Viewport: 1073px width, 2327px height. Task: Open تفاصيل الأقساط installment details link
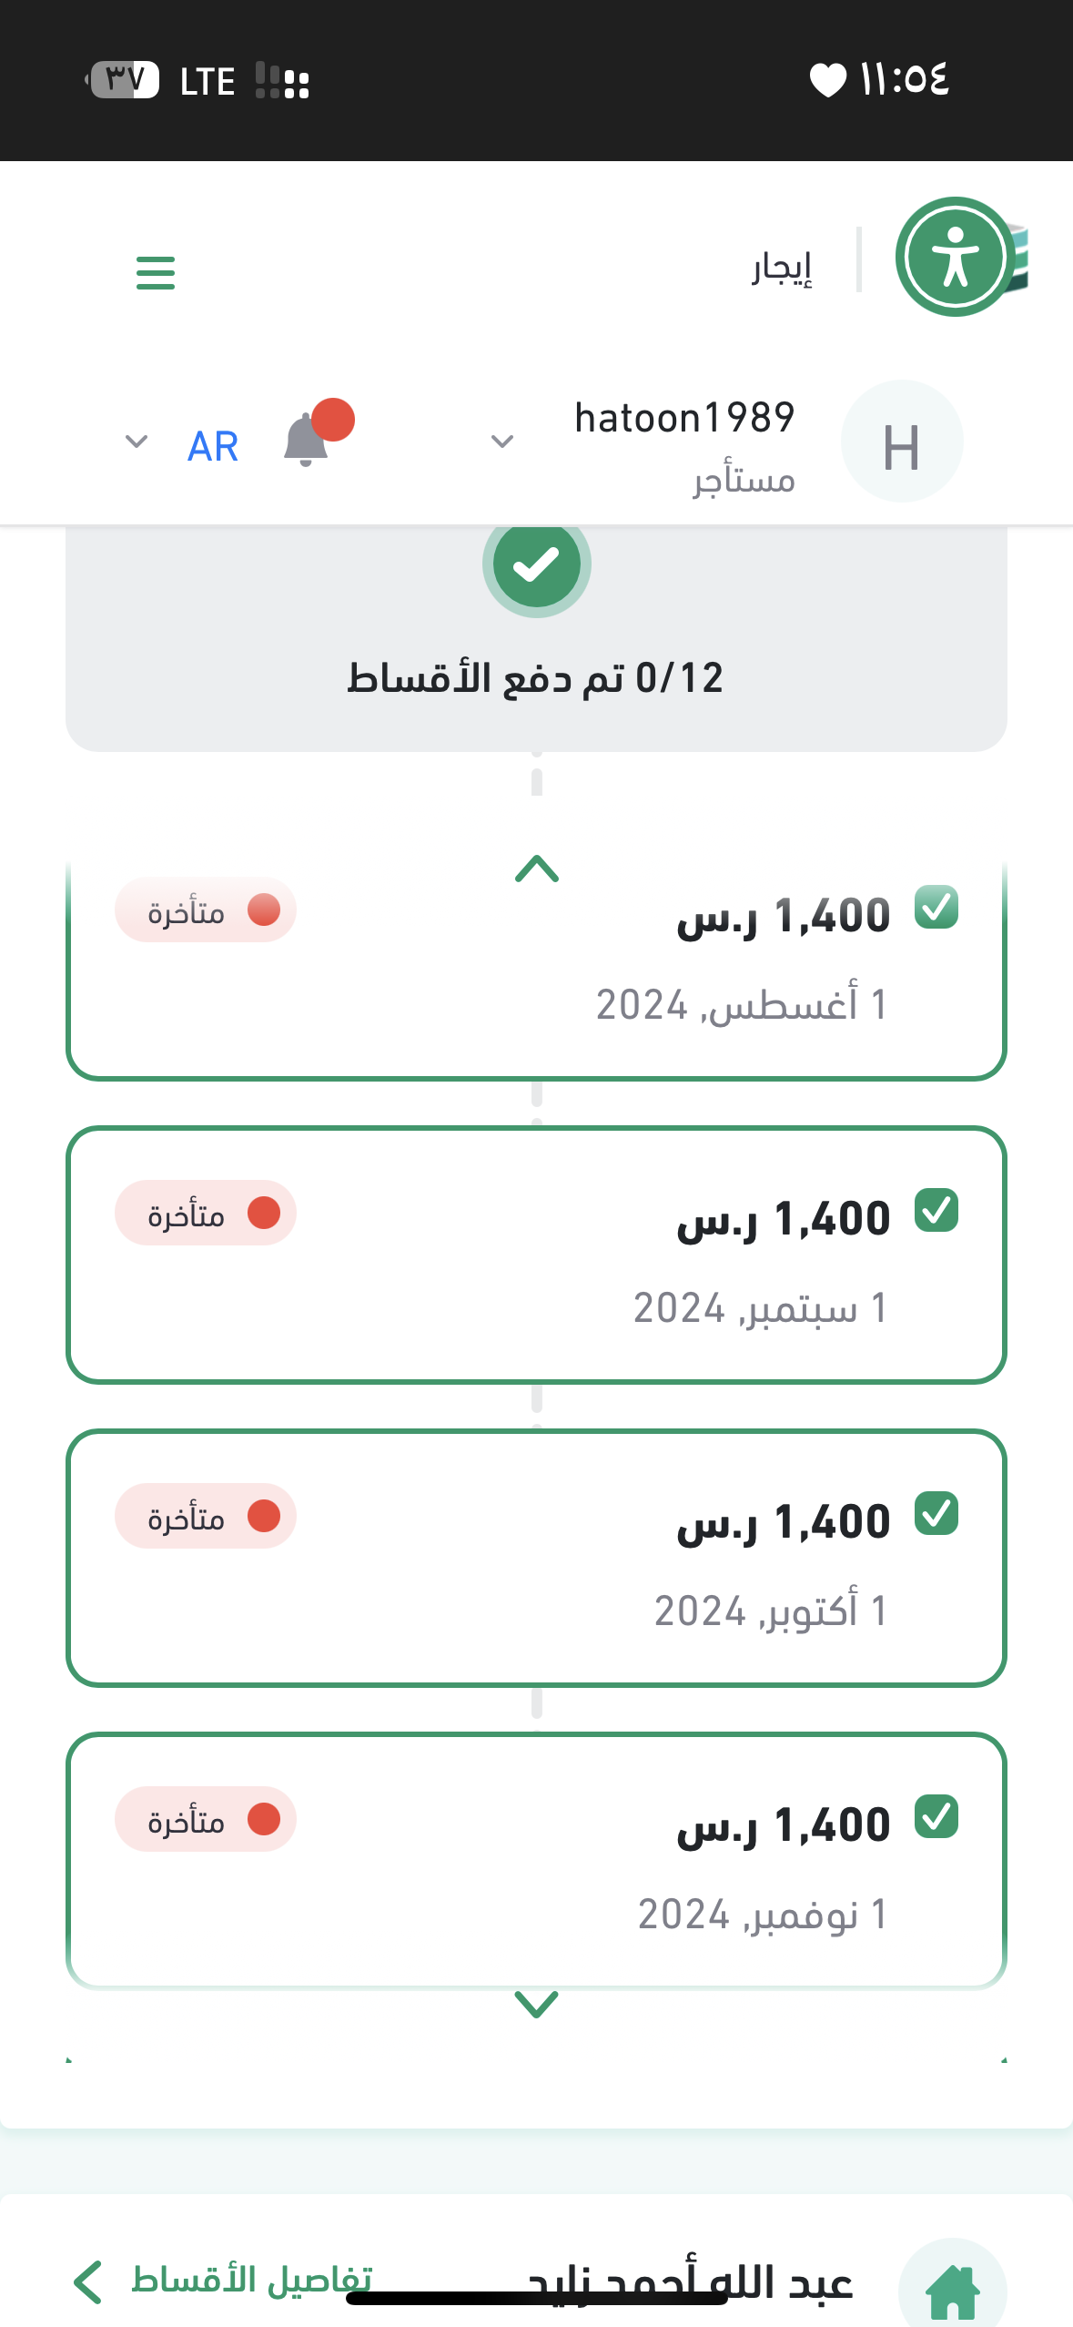pyautogui.click(x=223, y=2281)
